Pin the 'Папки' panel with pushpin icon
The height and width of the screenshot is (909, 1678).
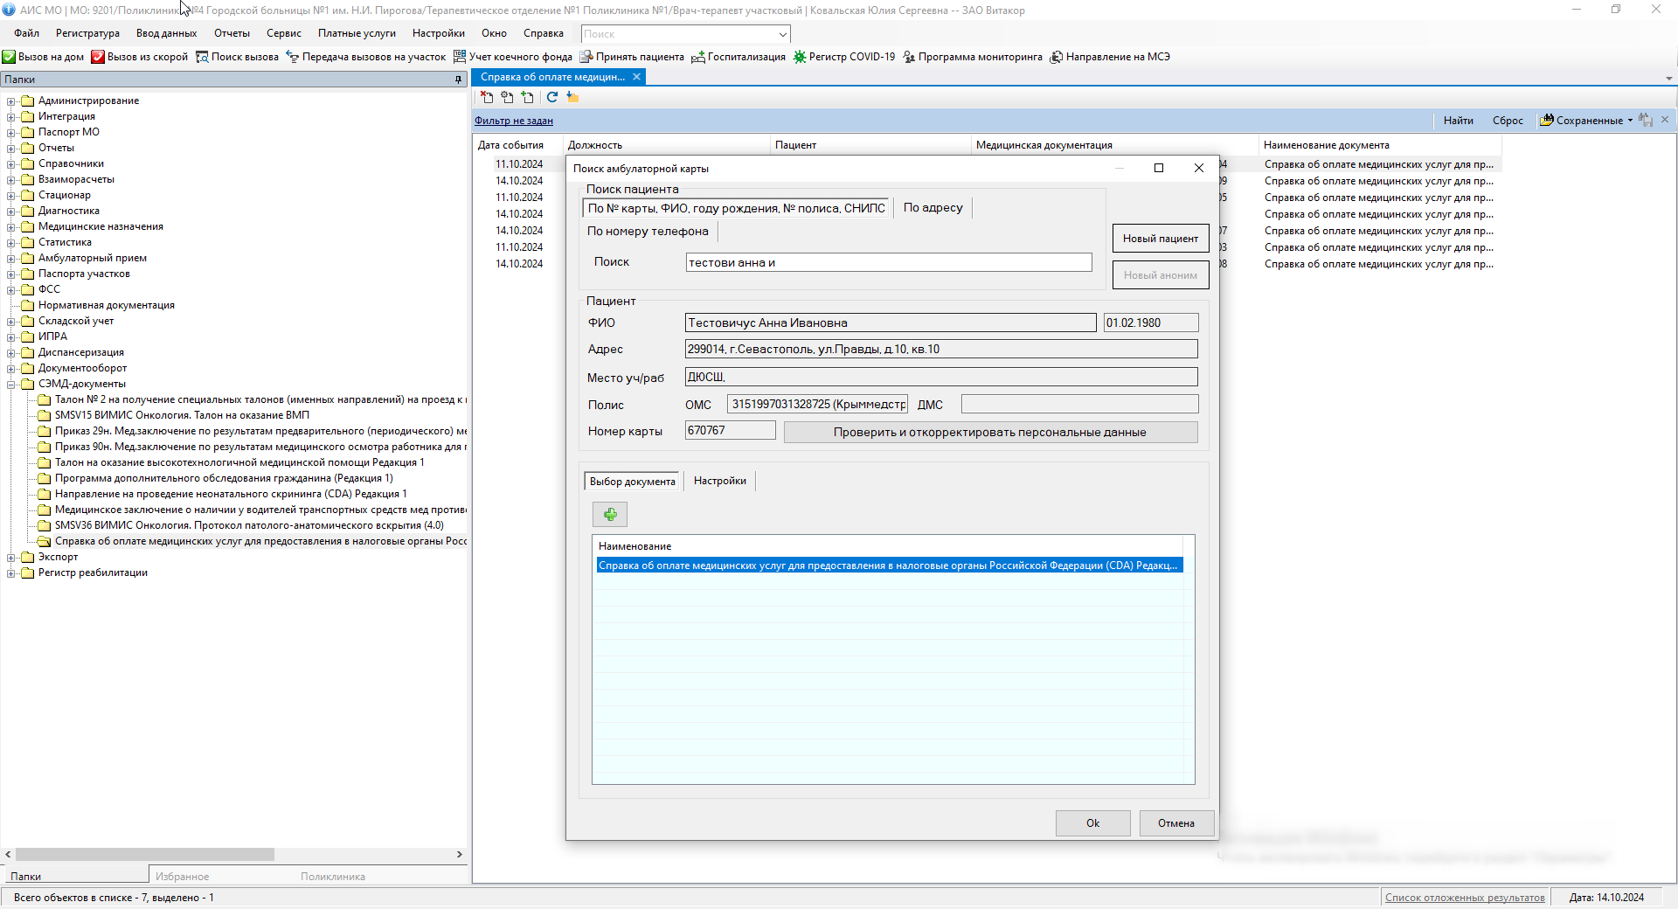click(458, 80)
